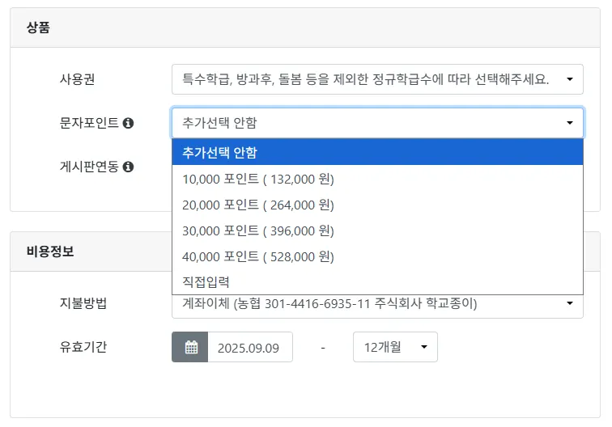Screen dimensions: 612x427
Task: Click the calendar icon for 유효기간
Action: click(190, 347)
